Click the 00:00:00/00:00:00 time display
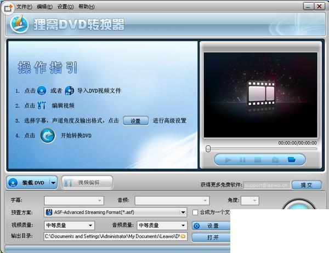Image resolution: width=329 pixels, height=253 pixels. point(297,143)
